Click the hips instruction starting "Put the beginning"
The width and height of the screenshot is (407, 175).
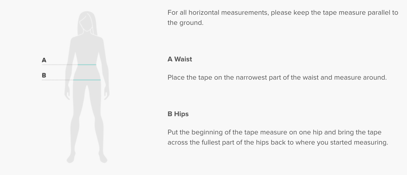(278, 137)
